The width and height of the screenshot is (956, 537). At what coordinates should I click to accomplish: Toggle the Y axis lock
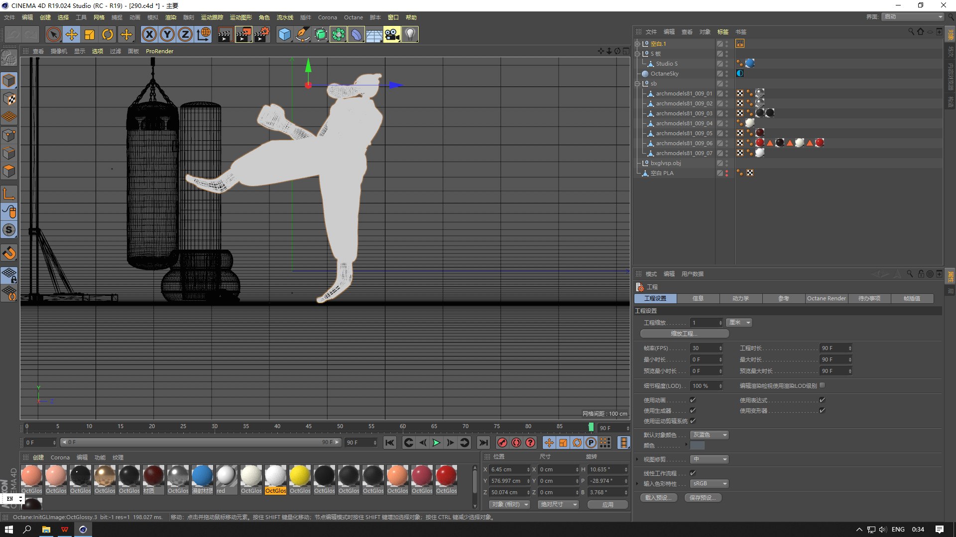point(167,35)
